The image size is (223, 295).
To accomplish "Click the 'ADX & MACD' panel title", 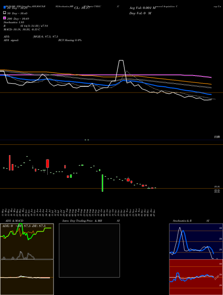I will [14, 221].
